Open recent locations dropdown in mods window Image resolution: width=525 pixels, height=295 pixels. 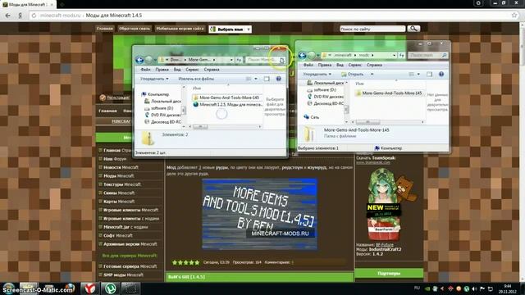click(317, 56)
